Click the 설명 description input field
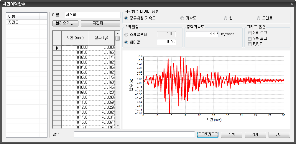This screenshot has height=144, width=296. 134,135
